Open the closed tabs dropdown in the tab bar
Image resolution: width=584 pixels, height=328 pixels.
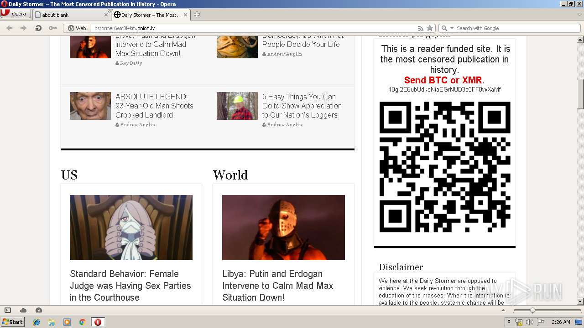pos(579,15)
